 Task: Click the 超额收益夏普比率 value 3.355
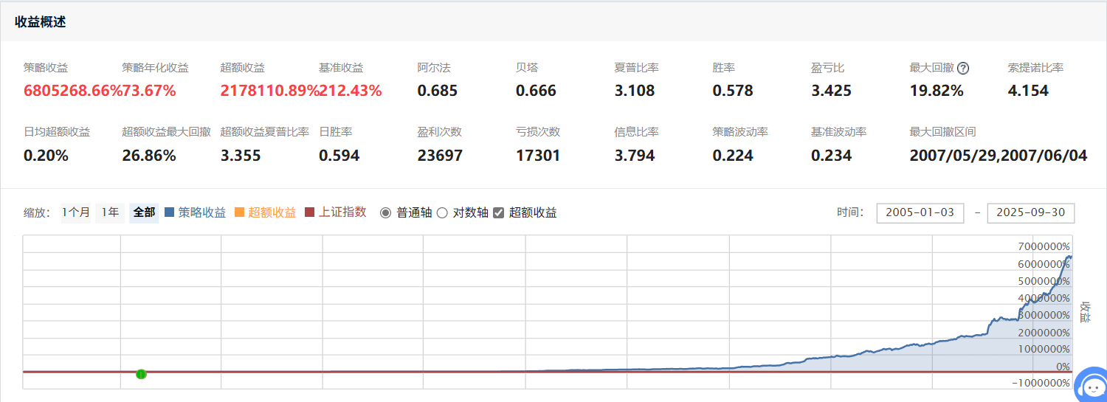click(x=241, y=156)
